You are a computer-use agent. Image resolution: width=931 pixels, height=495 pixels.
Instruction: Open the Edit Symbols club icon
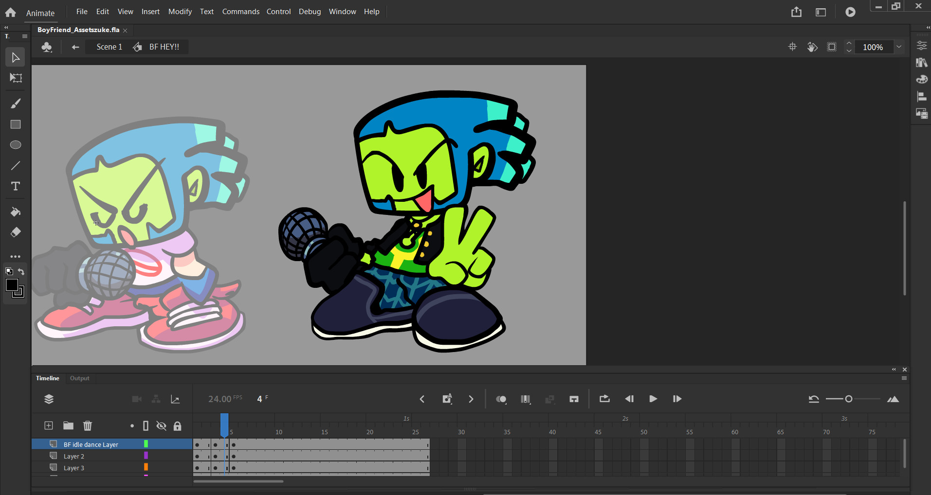47,47
